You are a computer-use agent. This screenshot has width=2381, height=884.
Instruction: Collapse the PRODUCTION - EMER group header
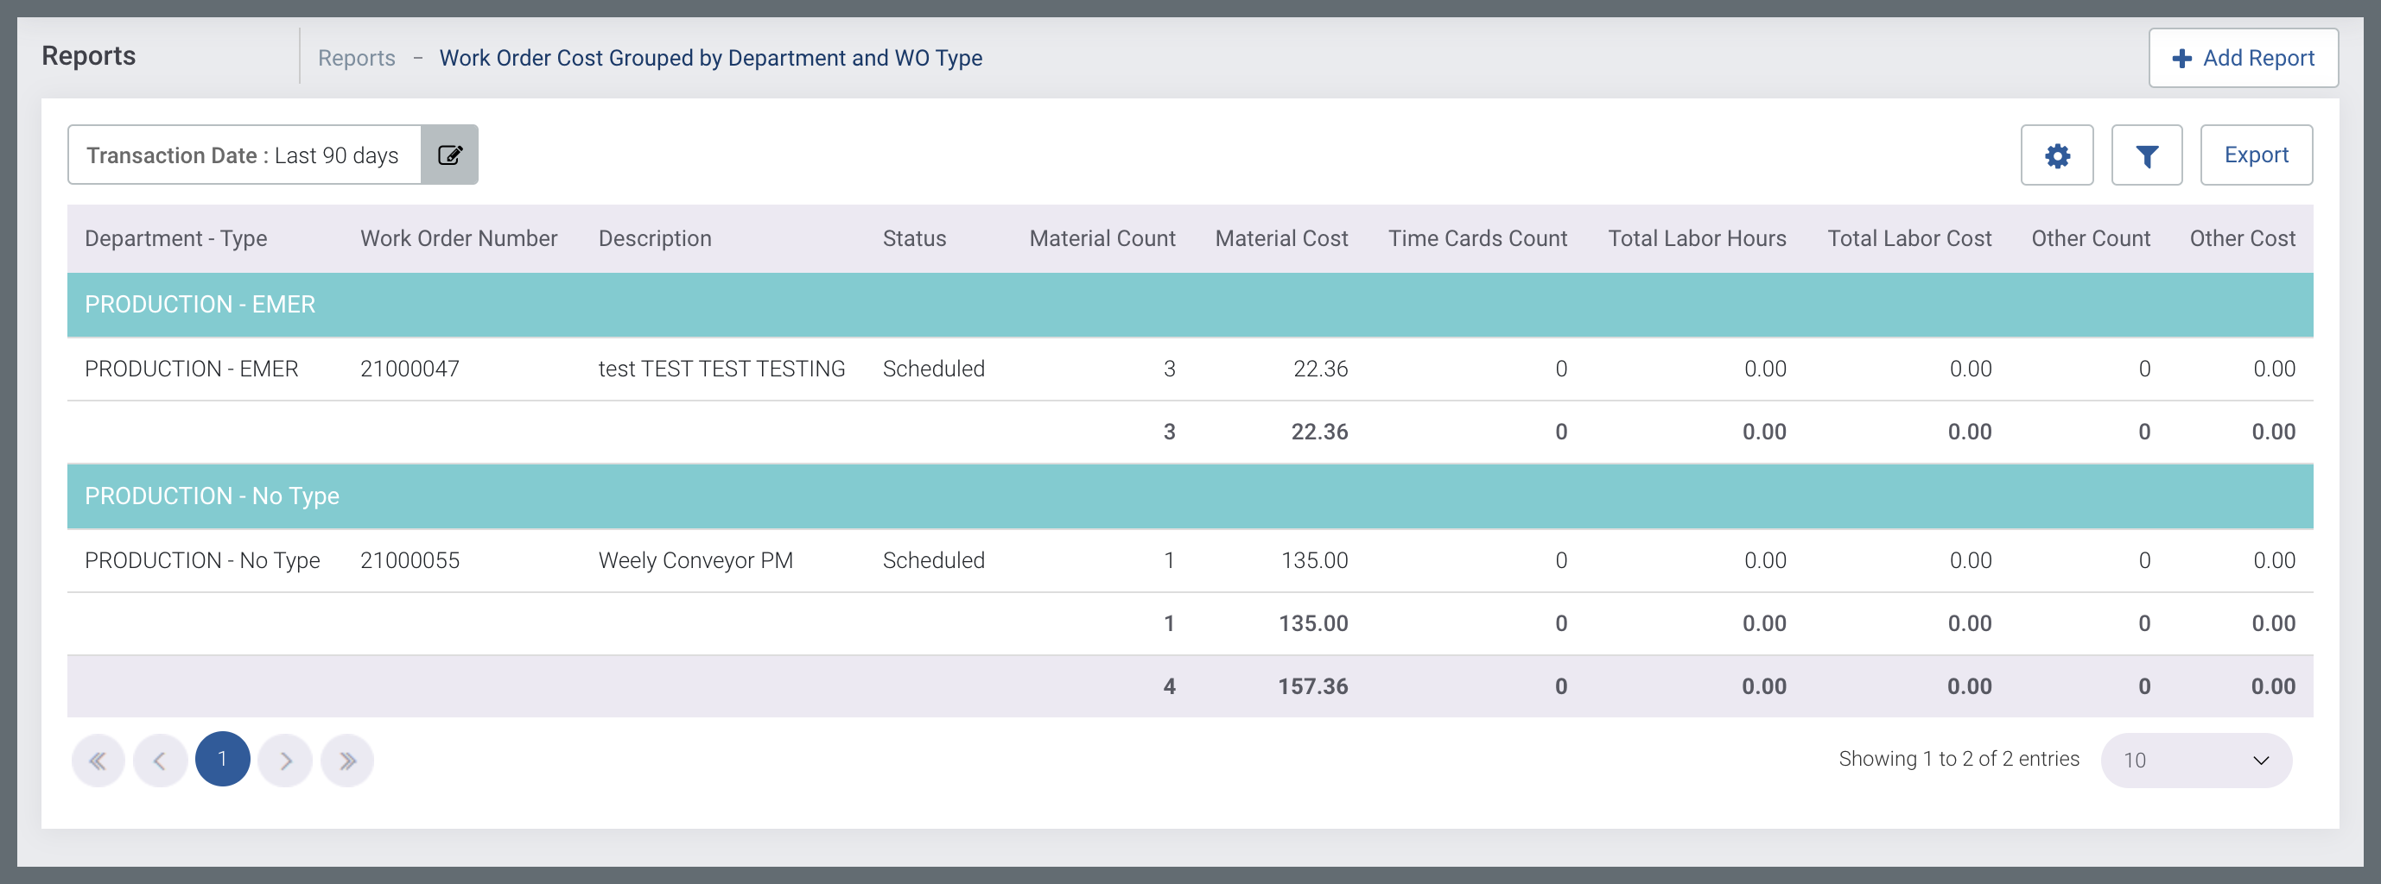click(x=1190, y=305)
